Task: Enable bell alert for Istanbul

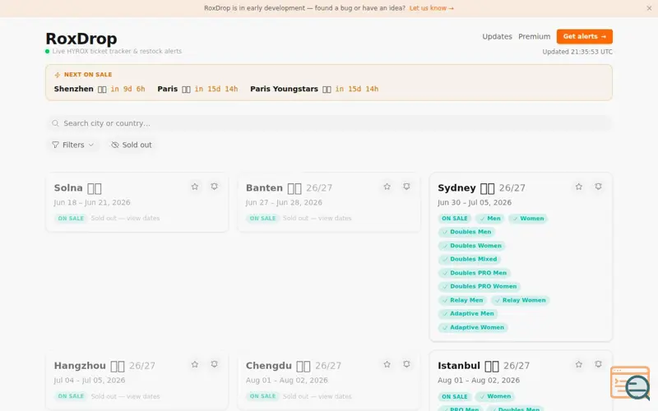Action: [x=599, y=364]
